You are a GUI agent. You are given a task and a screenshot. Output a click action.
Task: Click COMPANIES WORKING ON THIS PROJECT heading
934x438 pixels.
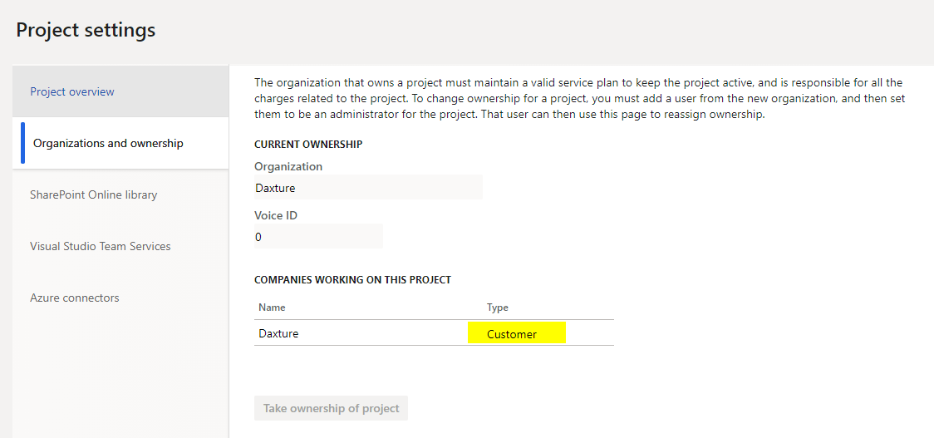(352, 279)
